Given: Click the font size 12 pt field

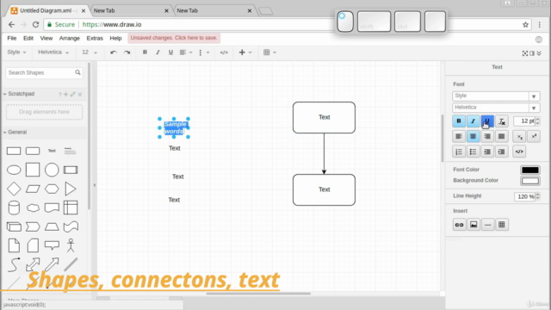Looking at the screenshot, I should [524, 121].
